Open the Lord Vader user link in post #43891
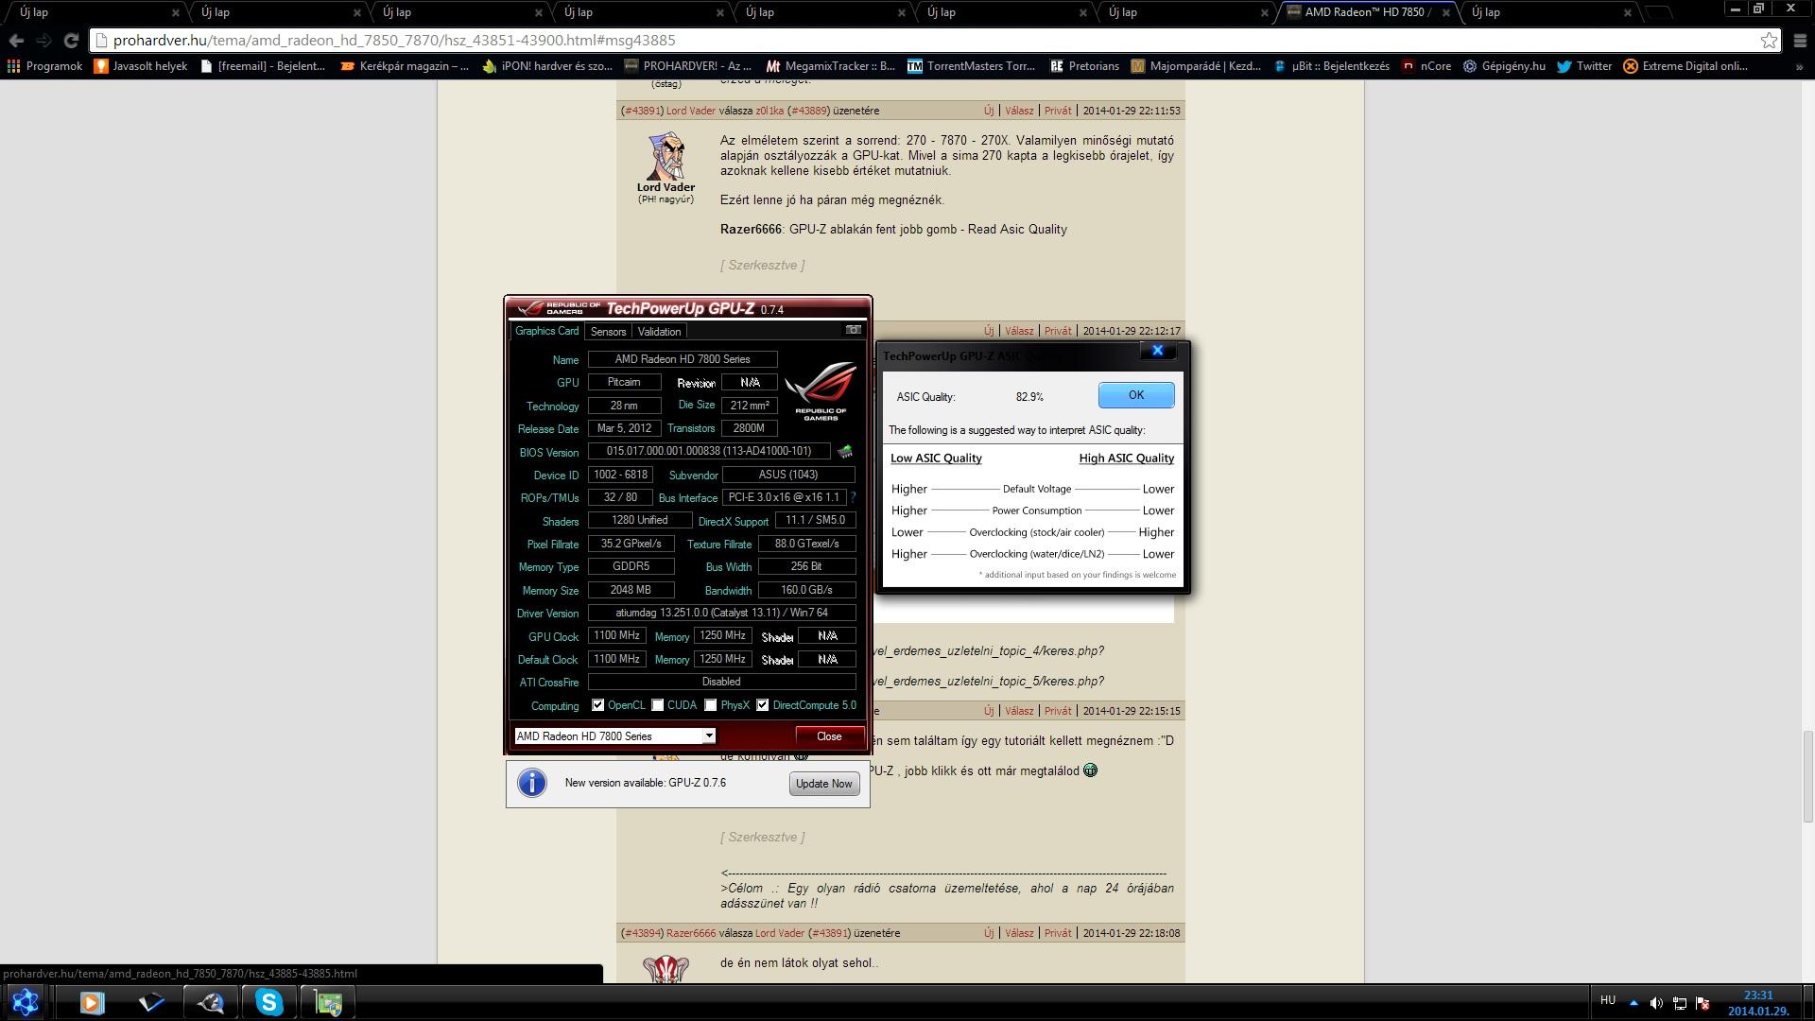 (691, 111)
